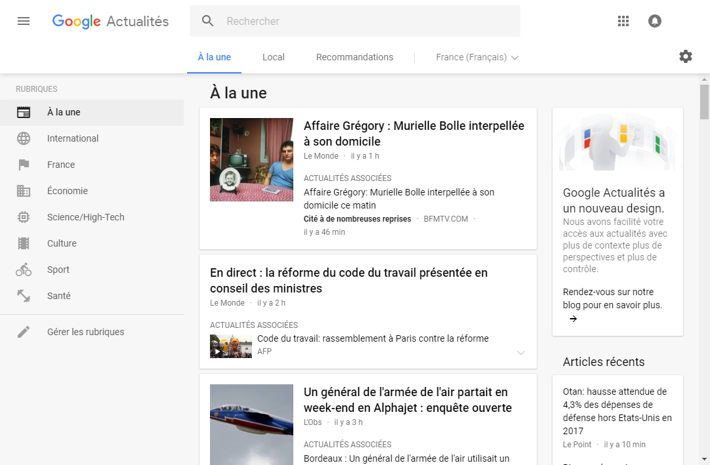Open the Google apps grid
Image resolution: width=710 pixels, height=465 pixels.
click(x=623, y=21)
